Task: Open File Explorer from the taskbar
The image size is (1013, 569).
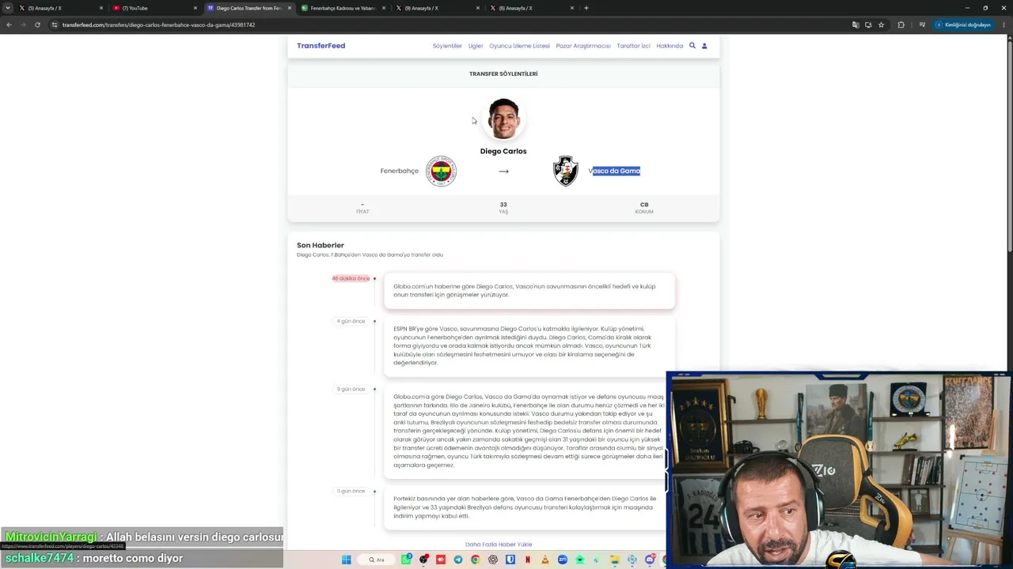Action: [615, 560]
